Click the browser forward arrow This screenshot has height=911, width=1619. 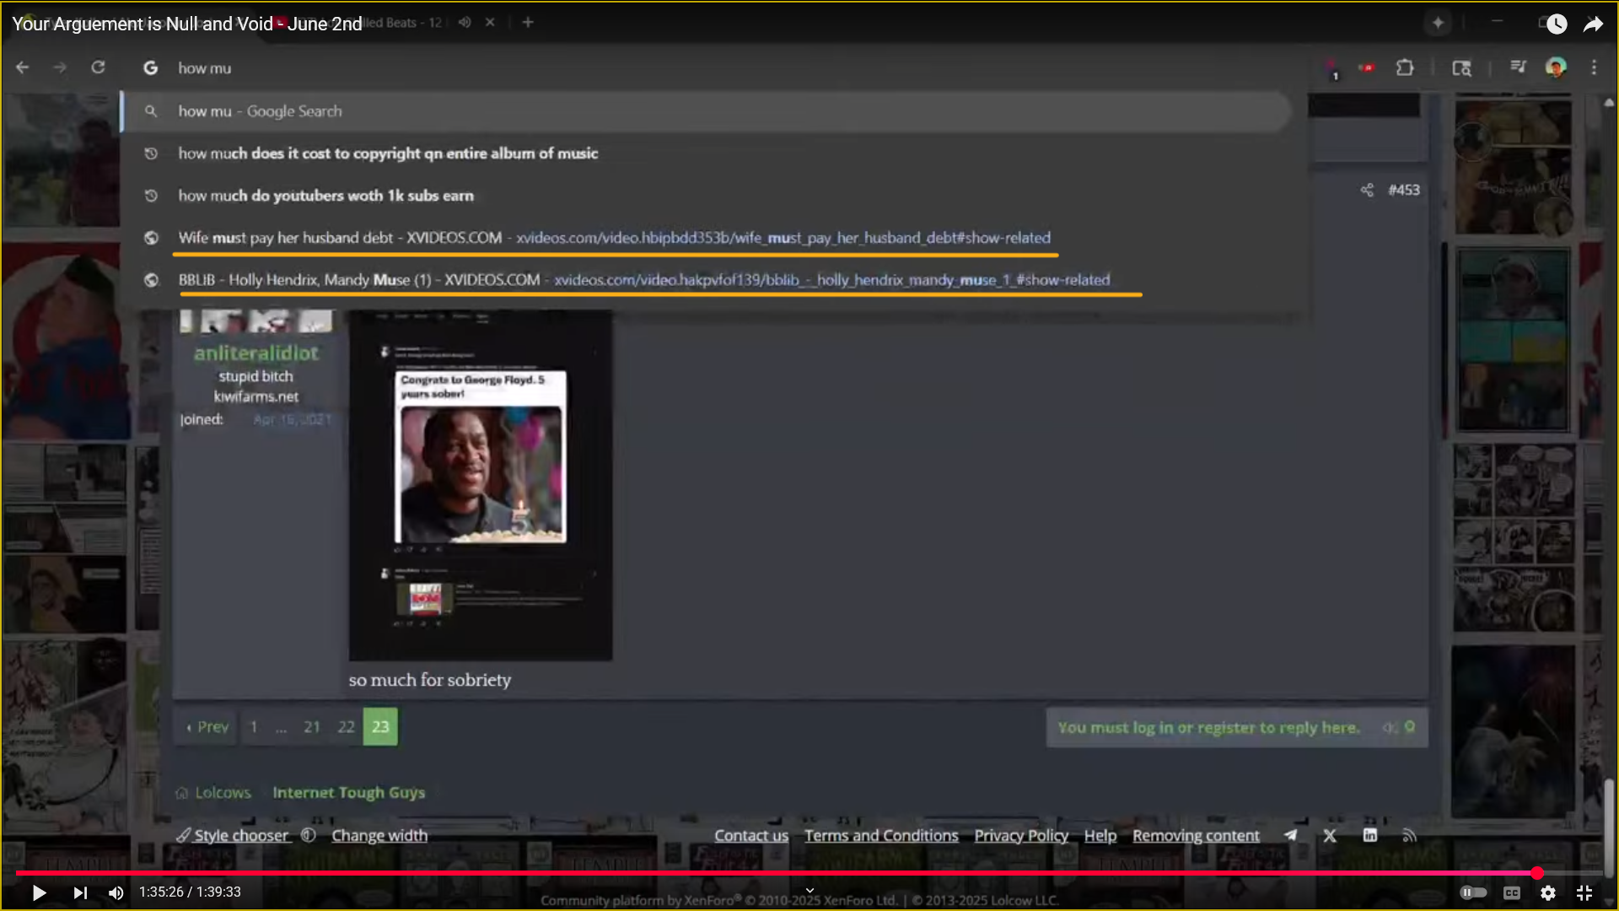click(x=60, y=67)
